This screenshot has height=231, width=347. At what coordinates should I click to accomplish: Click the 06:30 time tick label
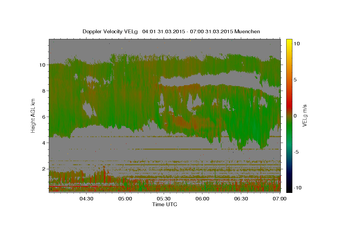241,199
